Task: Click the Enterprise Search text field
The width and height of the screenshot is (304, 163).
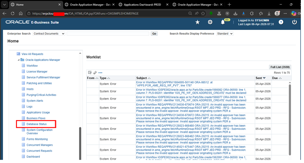Action: click(108, 34)
